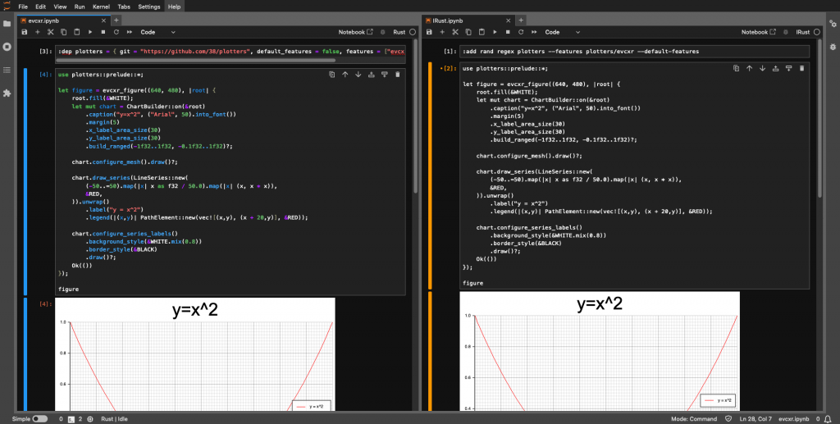840x424 pixels.
Task: Delete cell [2] in IRust.ipynb
Action: click(x=802, y=68)
